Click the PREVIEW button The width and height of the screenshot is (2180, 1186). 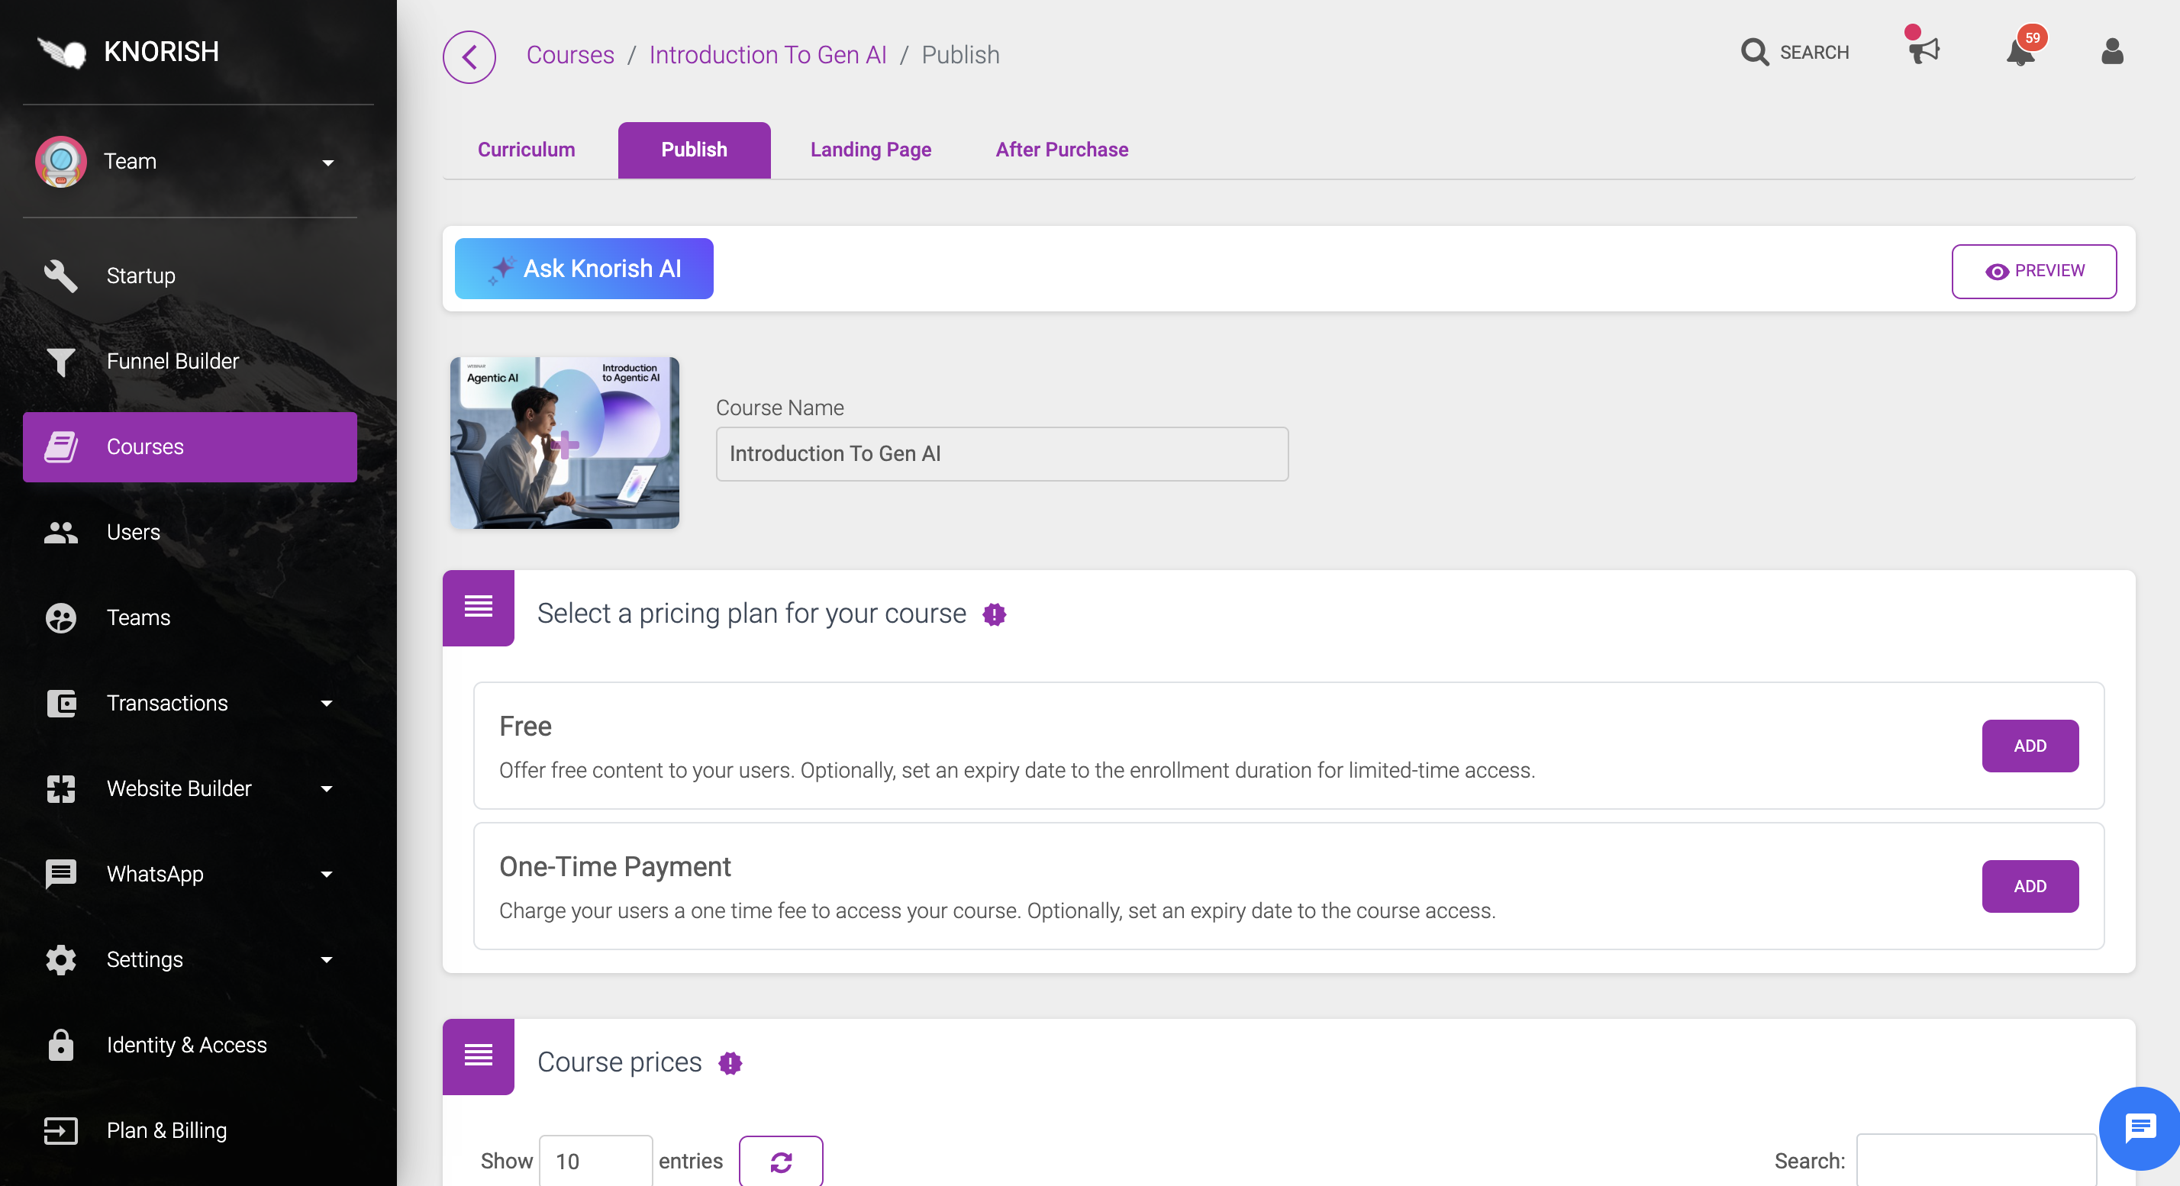(x=2033, y=271)
